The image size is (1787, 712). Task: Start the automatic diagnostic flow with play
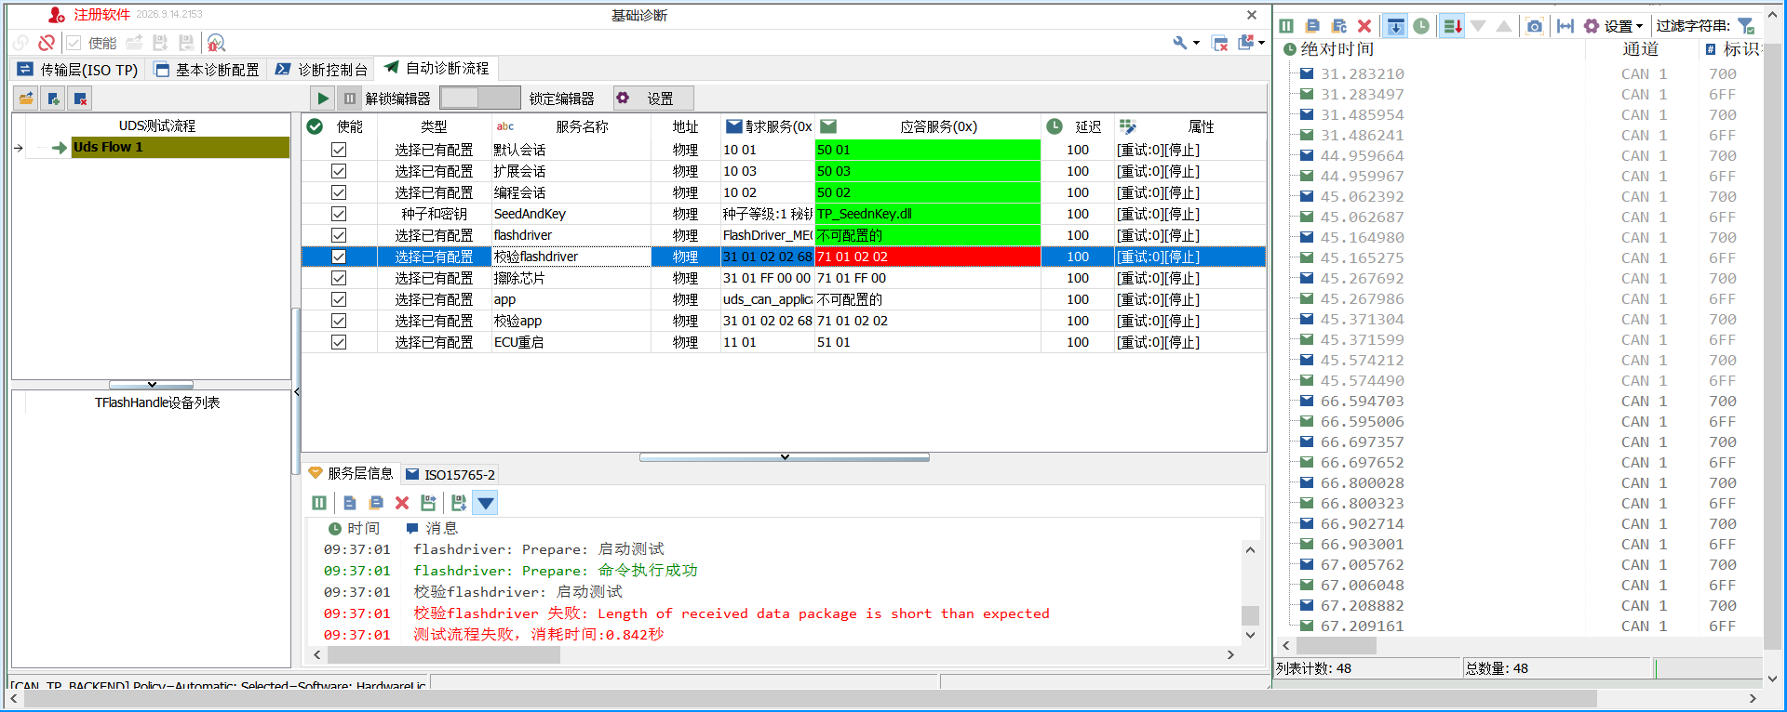[x=322, y=99]
